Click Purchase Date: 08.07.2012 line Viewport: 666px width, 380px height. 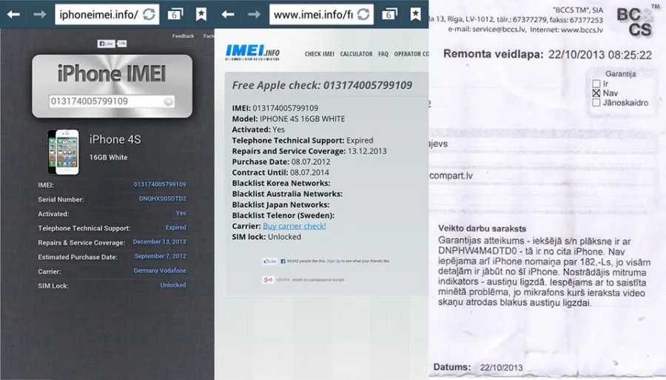(x=280, y=162)
